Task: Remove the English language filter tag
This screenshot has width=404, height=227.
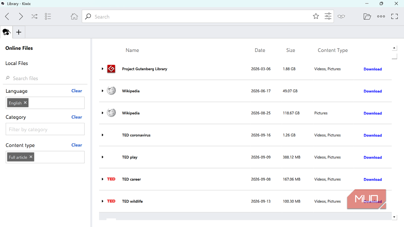Action: [x=25, y=103]
